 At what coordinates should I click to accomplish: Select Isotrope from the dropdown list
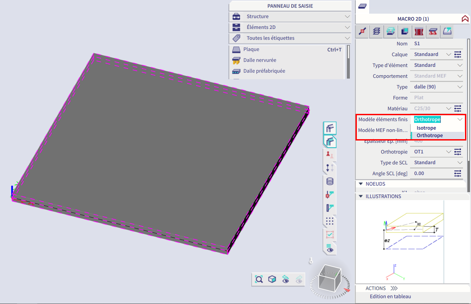pos(426,128)
